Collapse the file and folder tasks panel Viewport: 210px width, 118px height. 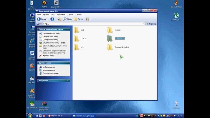(68, 29)
